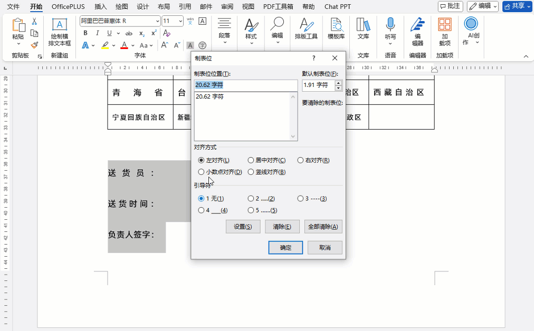
Task: Switch to the 审阅 tab
Action: point(227,6)
